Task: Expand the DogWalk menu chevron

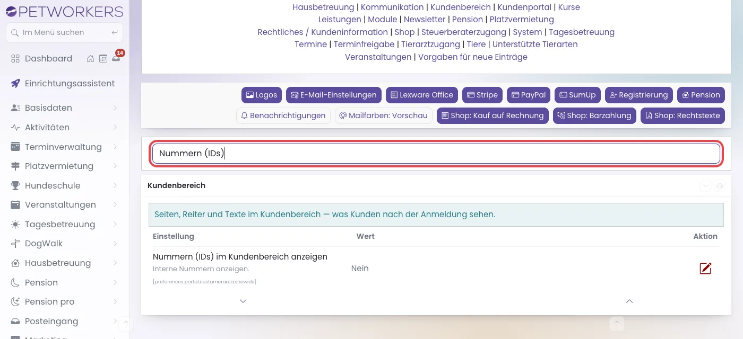Action: pyautogui.click(x=115, y=244)
